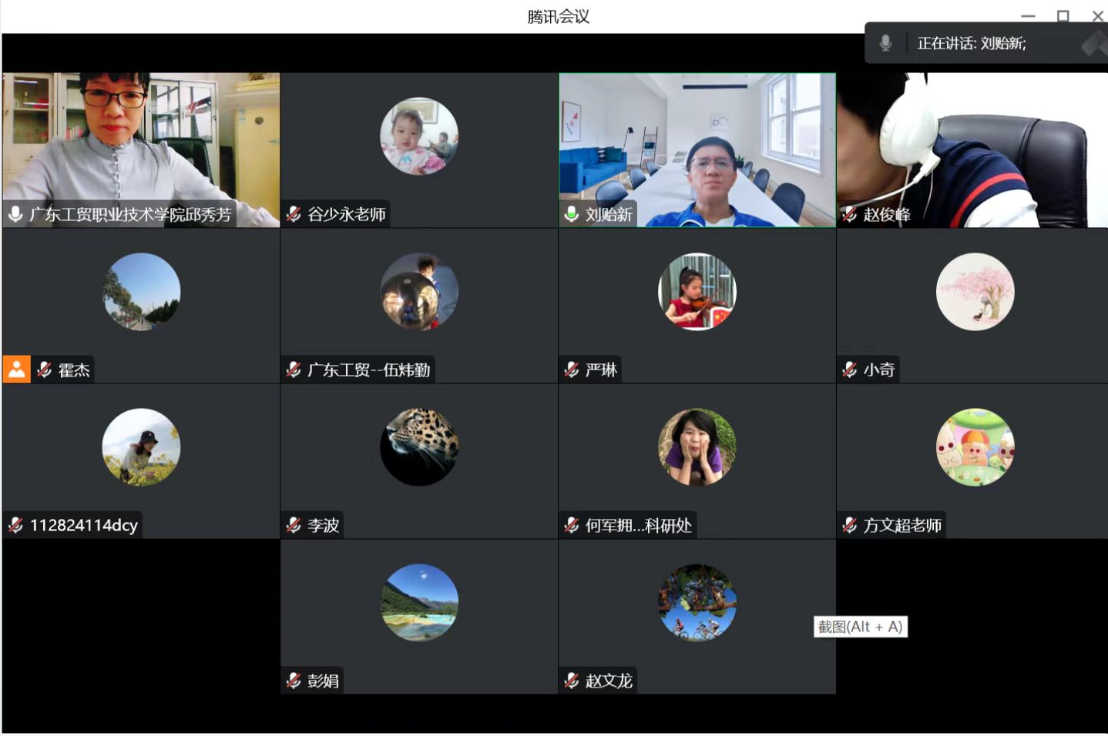The image size is (1108, 736).
Task: Click the 正在讲话: 刘贻新 speaker banner
Action: click(972, 43)
